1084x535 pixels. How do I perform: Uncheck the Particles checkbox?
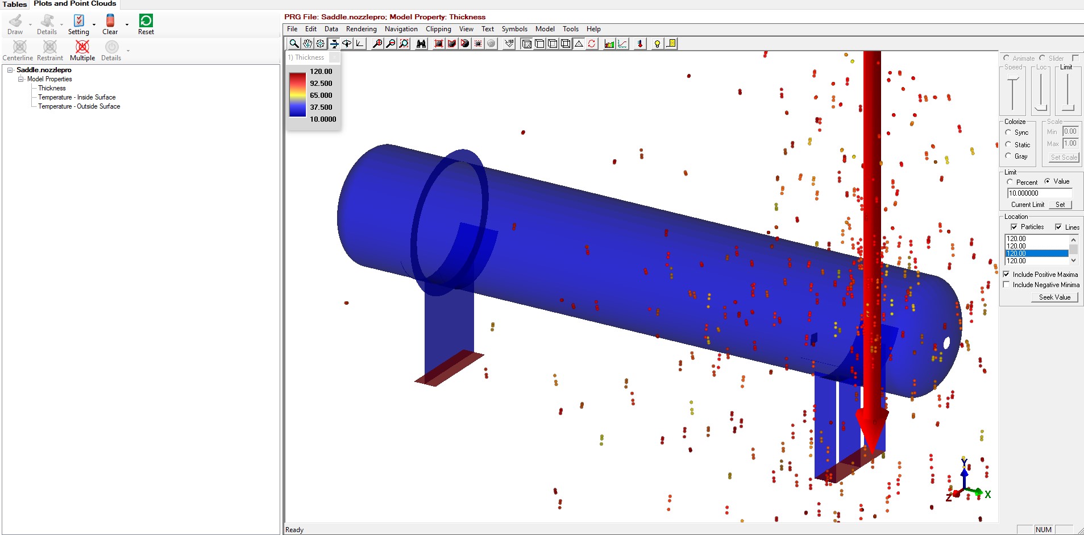coord(1014,227)
